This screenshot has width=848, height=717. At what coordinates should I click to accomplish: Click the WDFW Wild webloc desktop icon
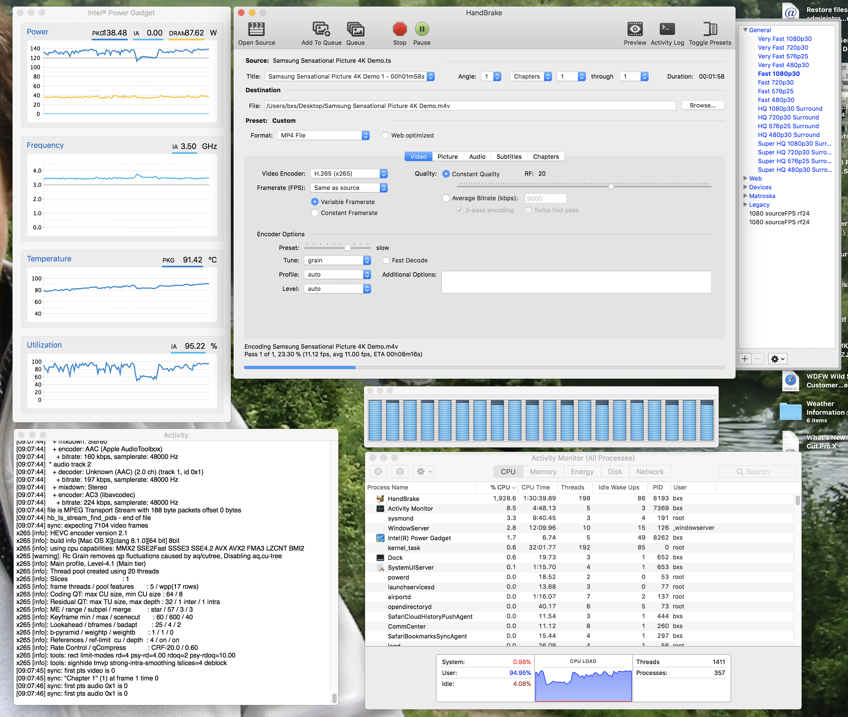tap(790, 381)
